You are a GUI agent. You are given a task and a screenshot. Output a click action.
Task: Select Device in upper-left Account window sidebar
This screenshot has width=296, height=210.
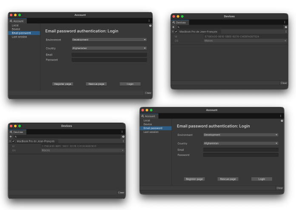pos(16,29)
